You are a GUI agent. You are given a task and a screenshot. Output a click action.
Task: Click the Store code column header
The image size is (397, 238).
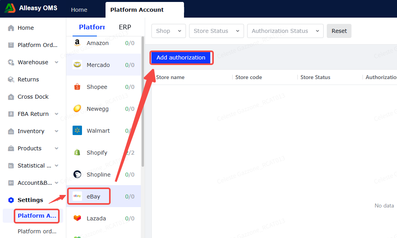click(249, 78)
